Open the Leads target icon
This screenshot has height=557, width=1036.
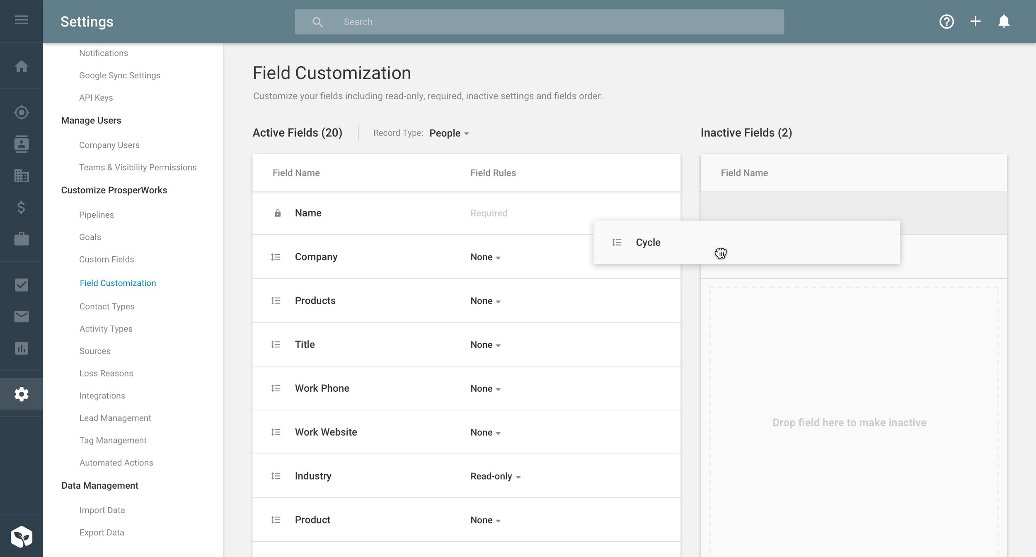coord(22,113)
